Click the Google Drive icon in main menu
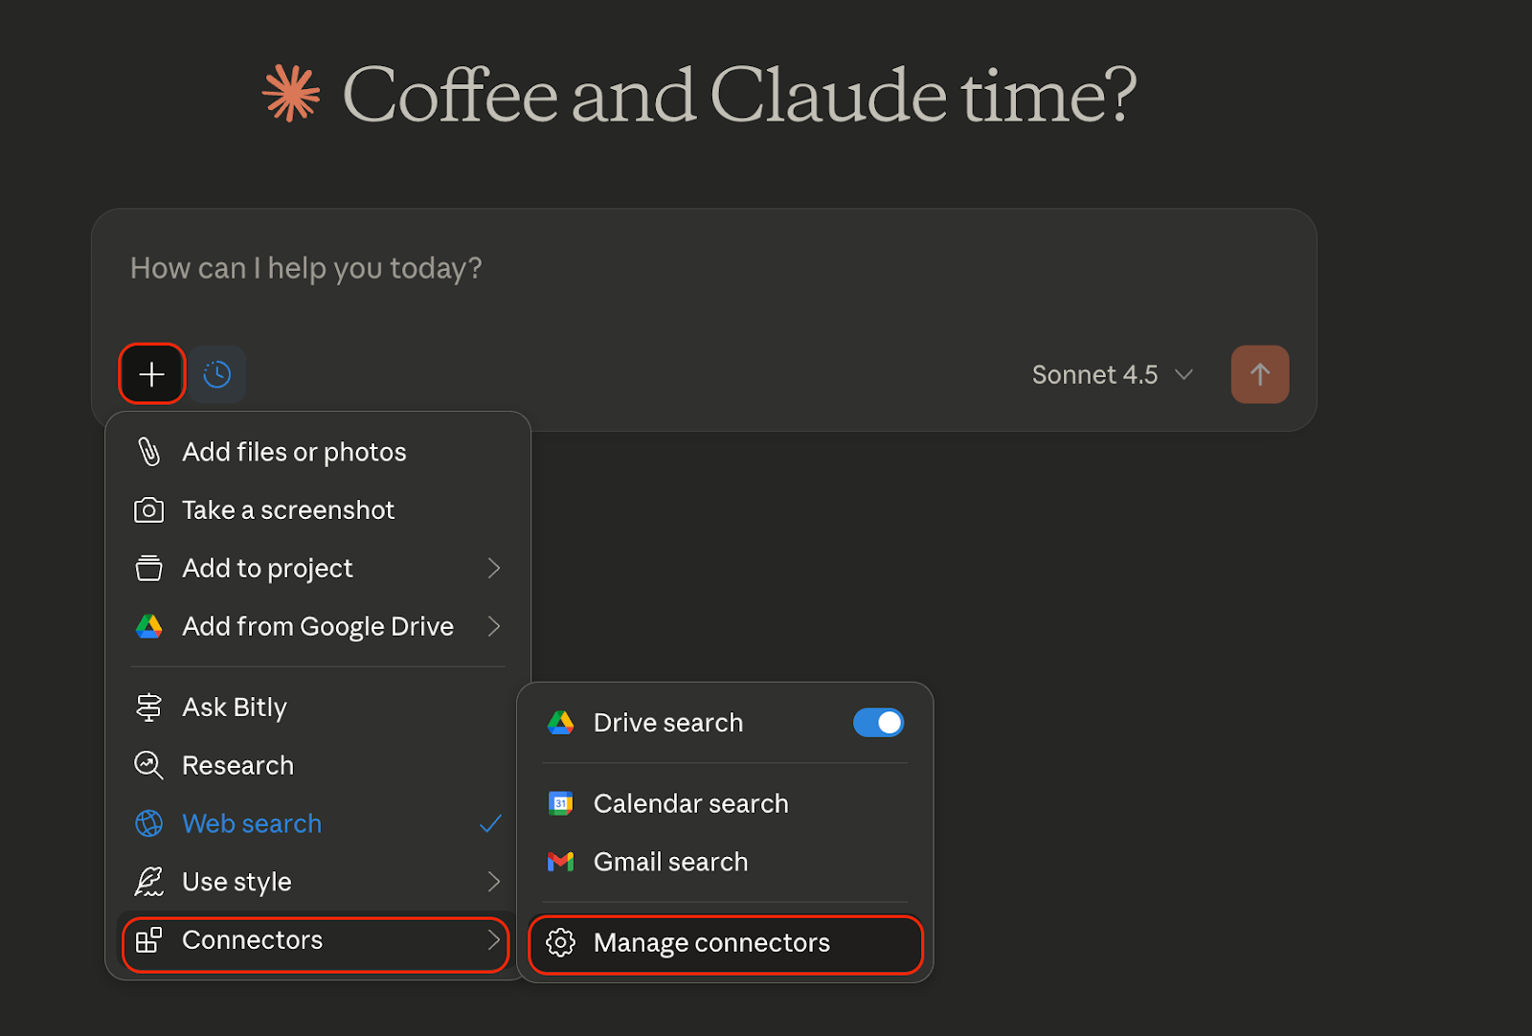The image size is (1532, 1036). 148,627
